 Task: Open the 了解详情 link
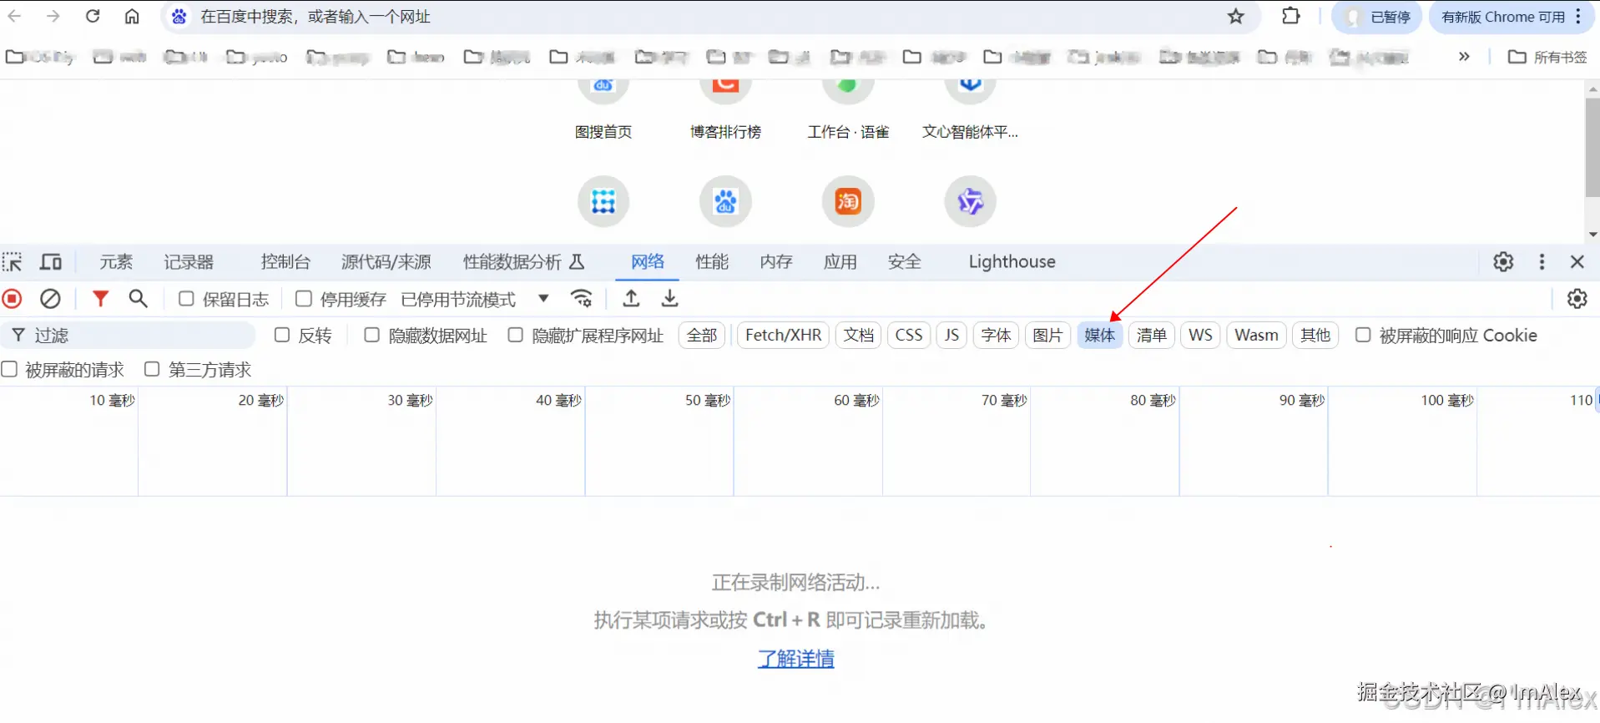(x=796, y=659)
